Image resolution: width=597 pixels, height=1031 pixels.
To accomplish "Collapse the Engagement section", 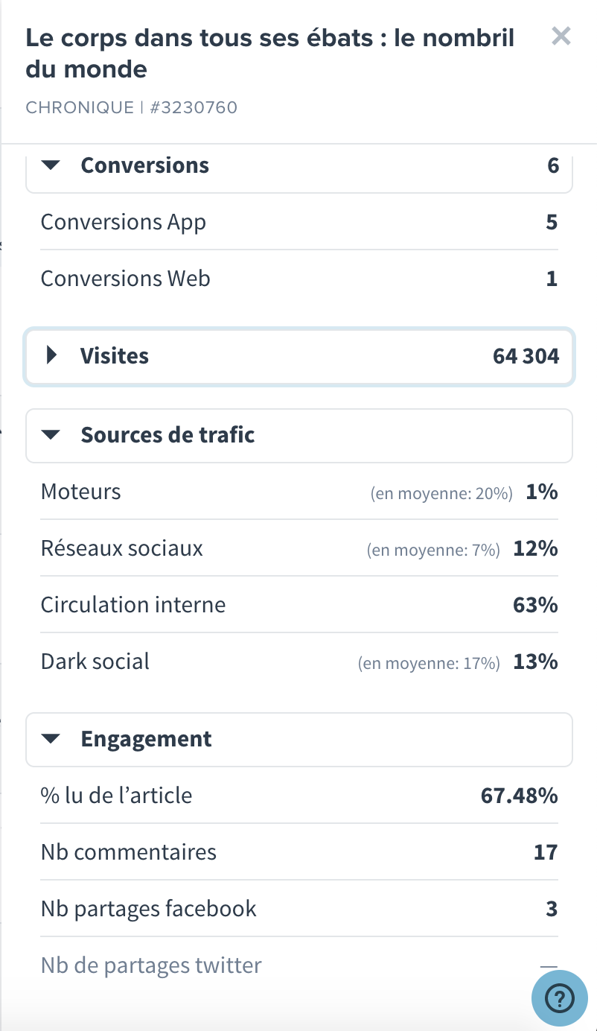I will (299, 740).
